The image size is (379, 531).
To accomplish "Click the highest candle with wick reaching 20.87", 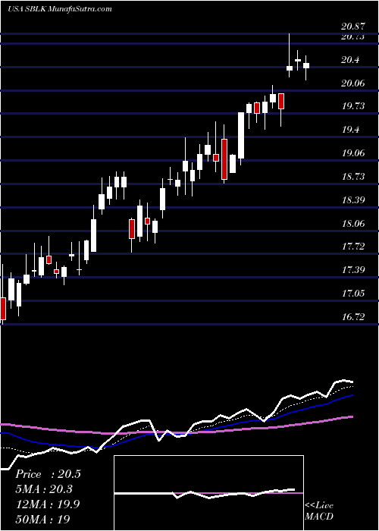I will click(x=290, y=55).
